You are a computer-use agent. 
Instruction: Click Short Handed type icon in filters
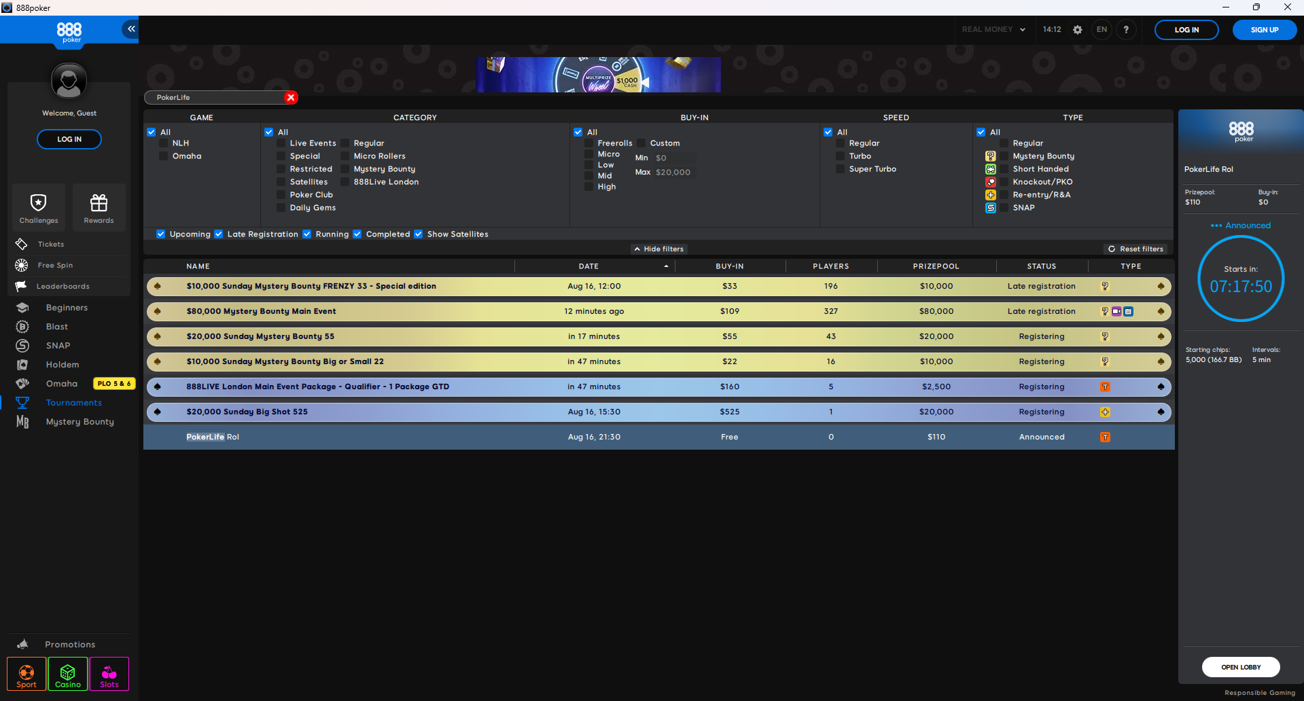coord(991,169)
